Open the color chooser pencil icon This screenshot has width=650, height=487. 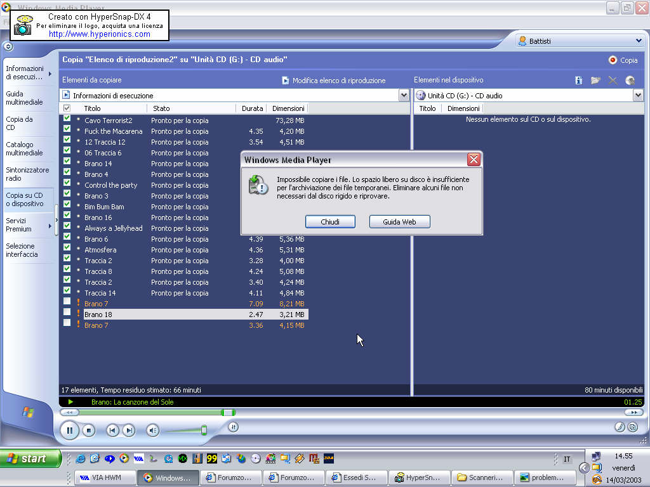coord(620,427)
